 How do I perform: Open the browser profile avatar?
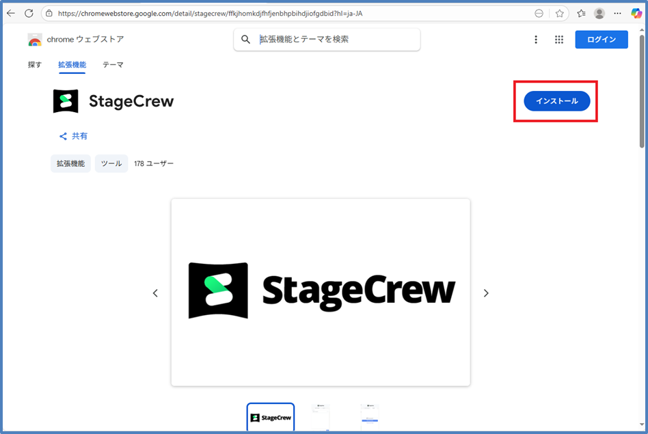point(599,13)
